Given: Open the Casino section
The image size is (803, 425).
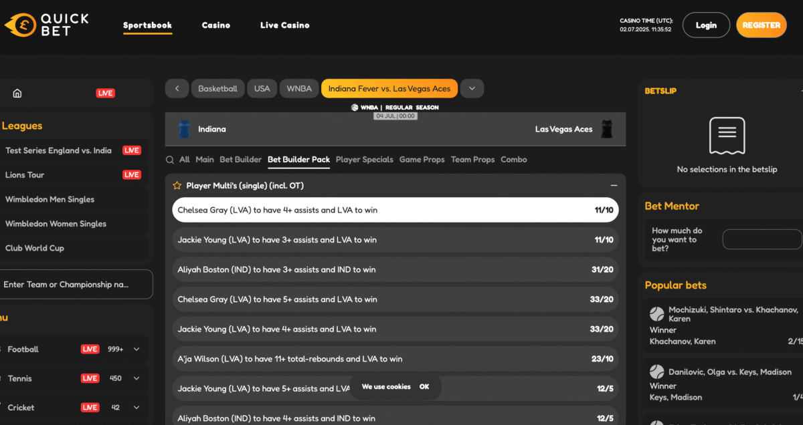Looking at the screenshot, I should point(216,25).
